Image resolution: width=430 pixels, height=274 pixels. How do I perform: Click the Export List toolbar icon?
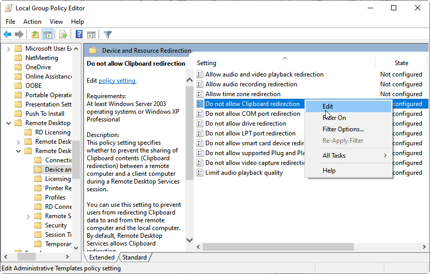coord(63,35)
